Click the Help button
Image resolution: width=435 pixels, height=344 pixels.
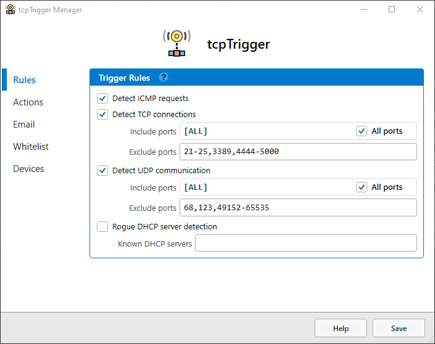tap(341, 328)
